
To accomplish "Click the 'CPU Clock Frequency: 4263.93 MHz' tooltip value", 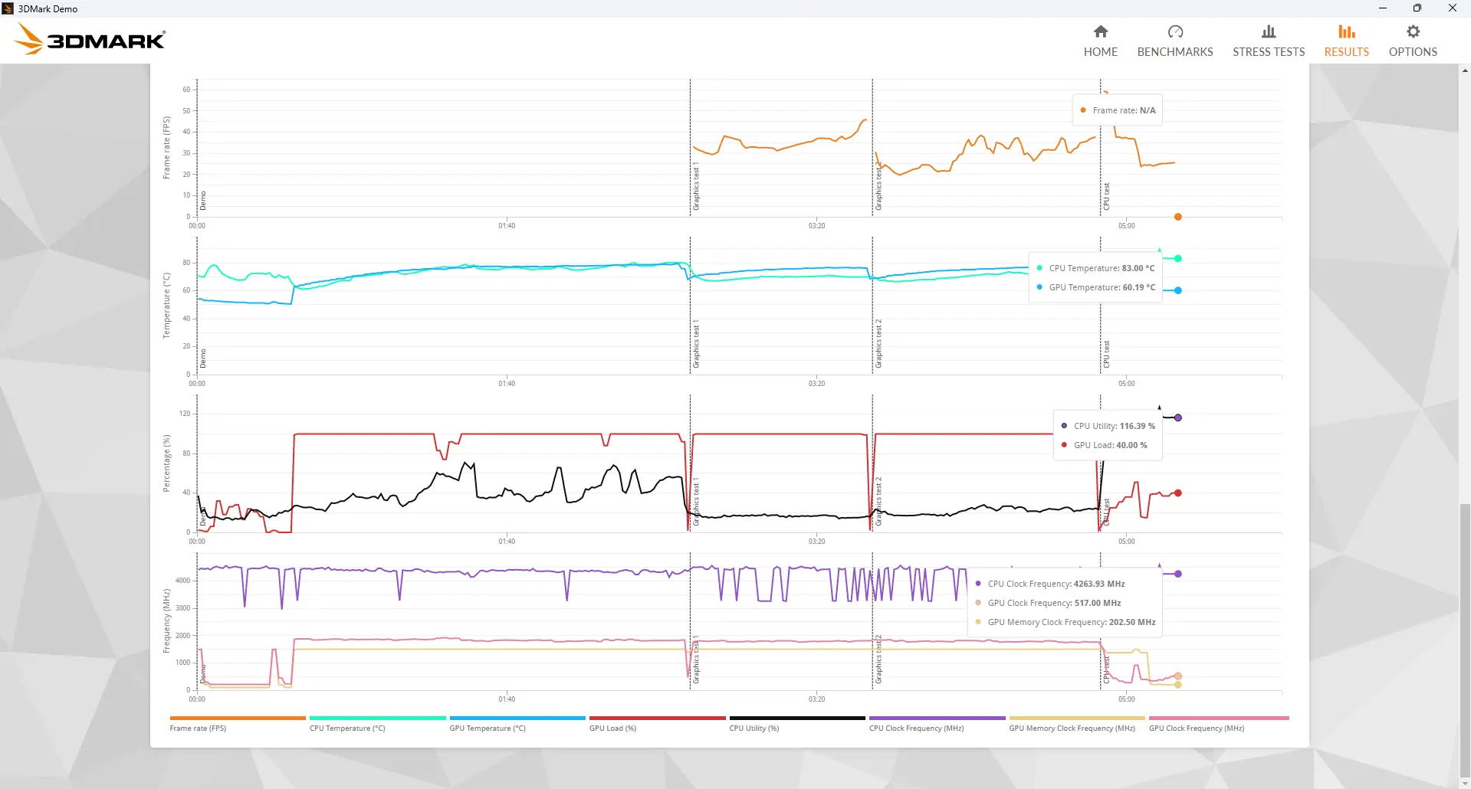I will pyautogui.click(x=1056, y=584).
